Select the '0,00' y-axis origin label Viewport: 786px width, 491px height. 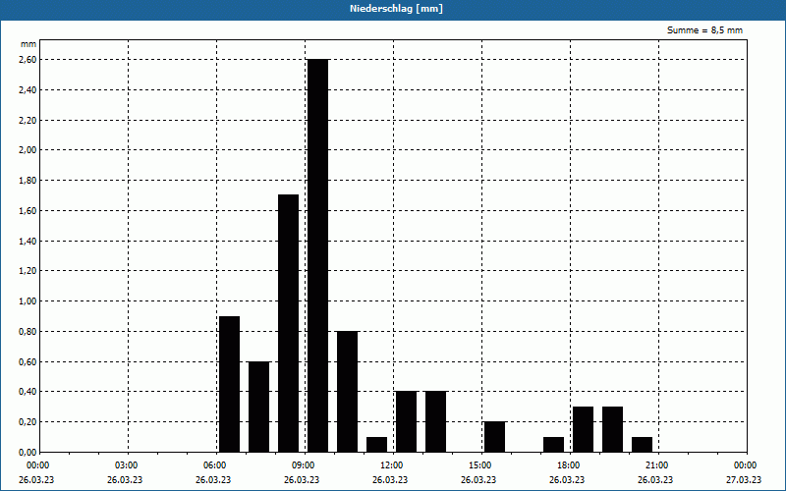(28, 453)
